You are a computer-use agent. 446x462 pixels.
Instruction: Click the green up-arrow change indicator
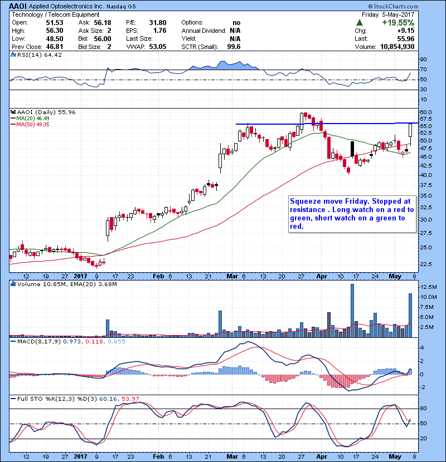click(x=359, y=22)
